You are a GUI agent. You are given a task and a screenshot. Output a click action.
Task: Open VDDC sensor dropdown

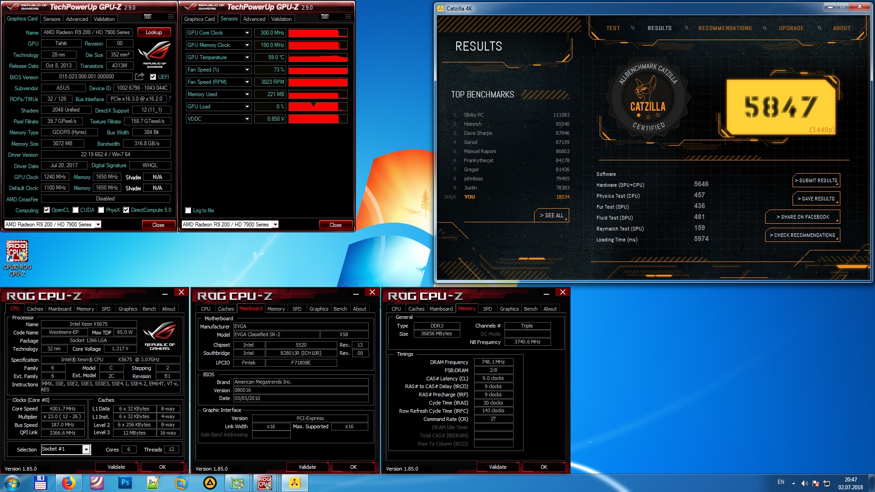point(247,119)
